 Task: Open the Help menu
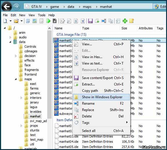51,15
